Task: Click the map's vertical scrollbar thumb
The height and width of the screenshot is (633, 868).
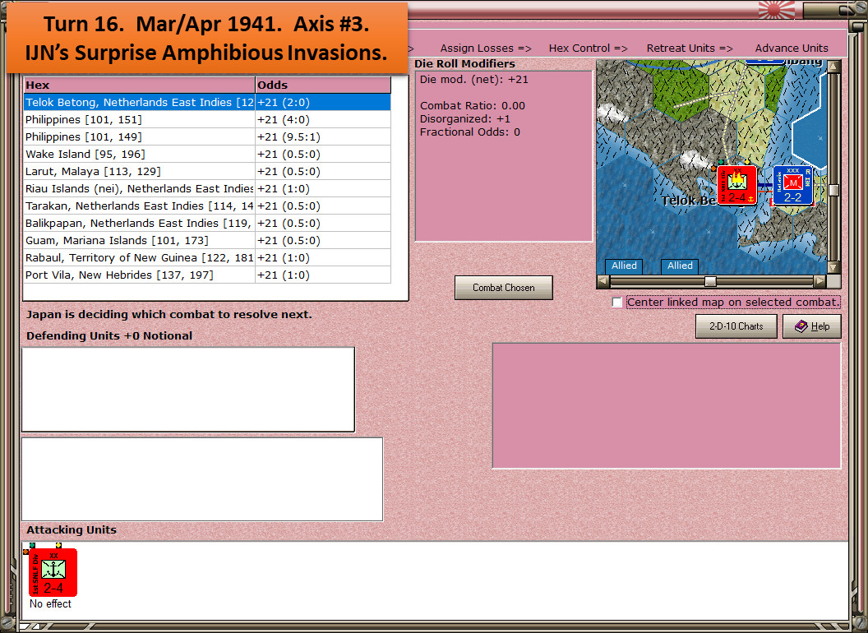Action: 833,190
